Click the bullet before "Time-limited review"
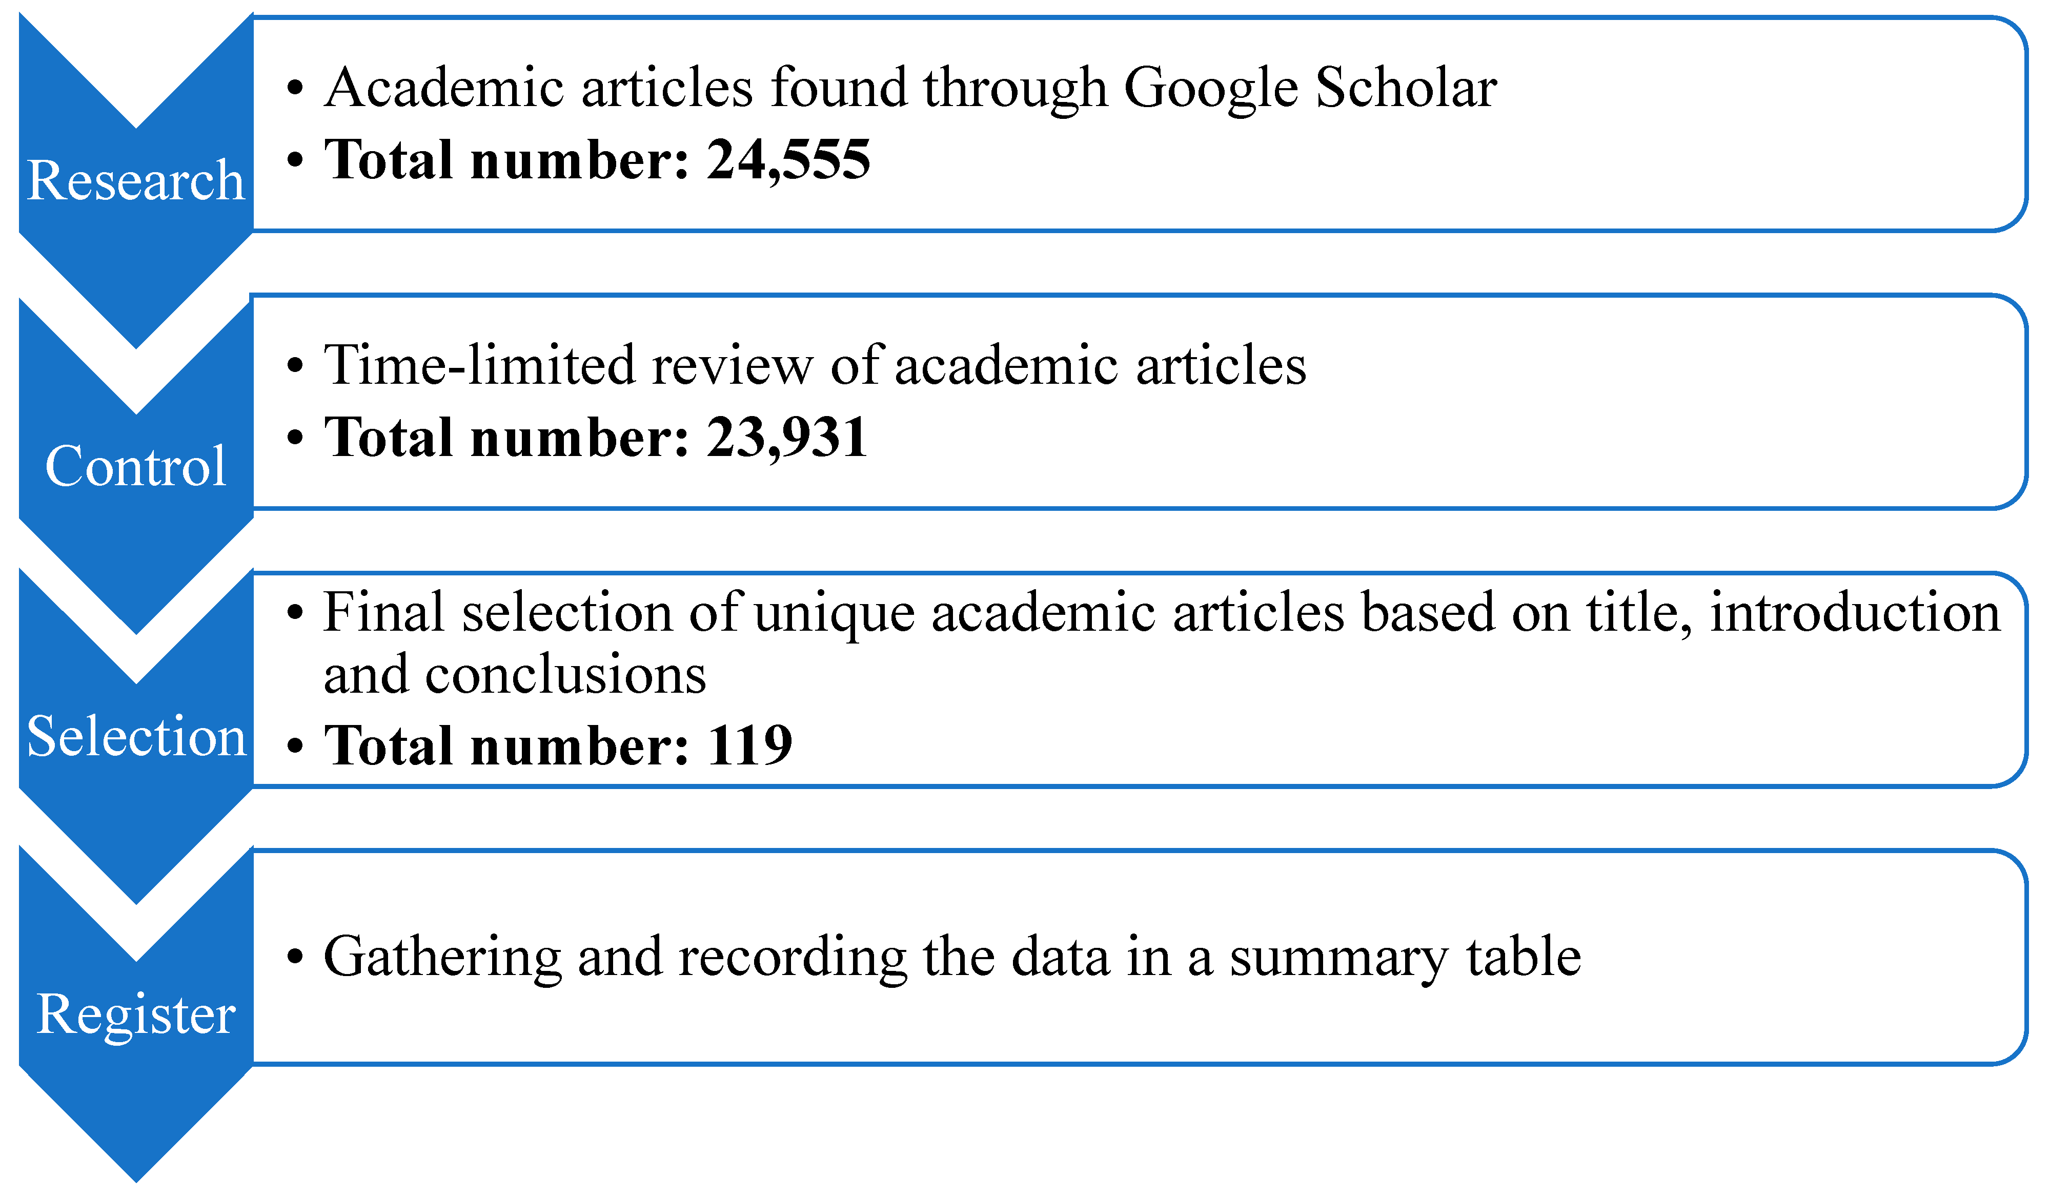 [x=295, y=366]
